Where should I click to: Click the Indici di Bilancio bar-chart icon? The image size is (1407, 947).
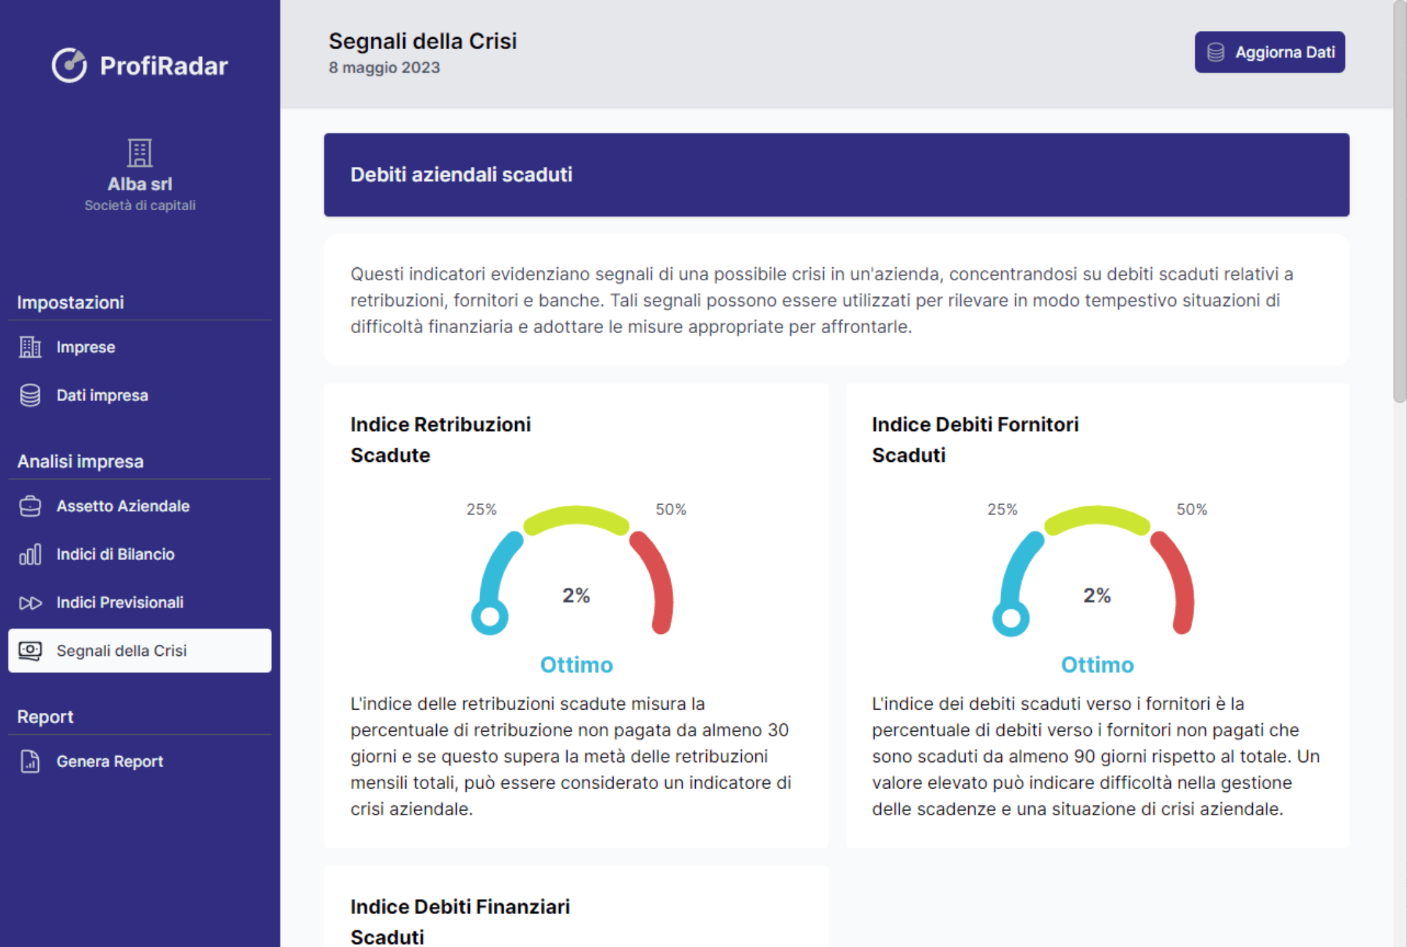(30, 554)
